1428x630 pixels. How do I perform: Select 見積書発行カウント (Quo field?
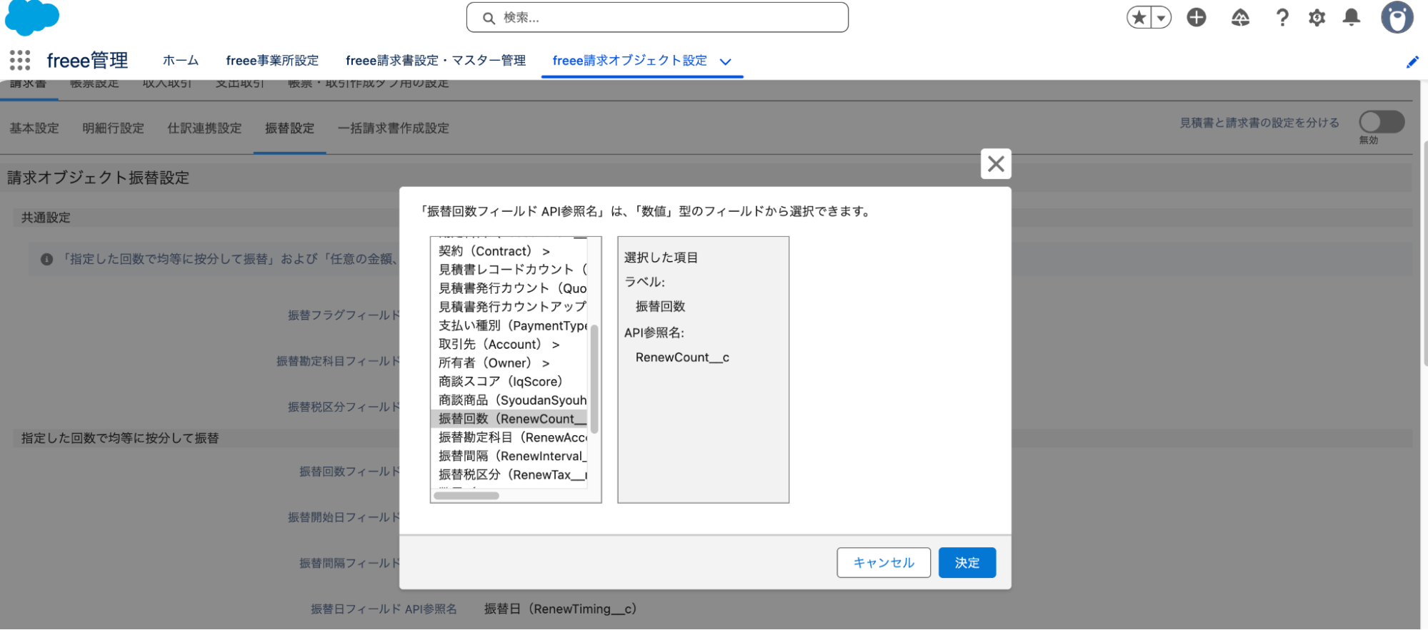509,288
